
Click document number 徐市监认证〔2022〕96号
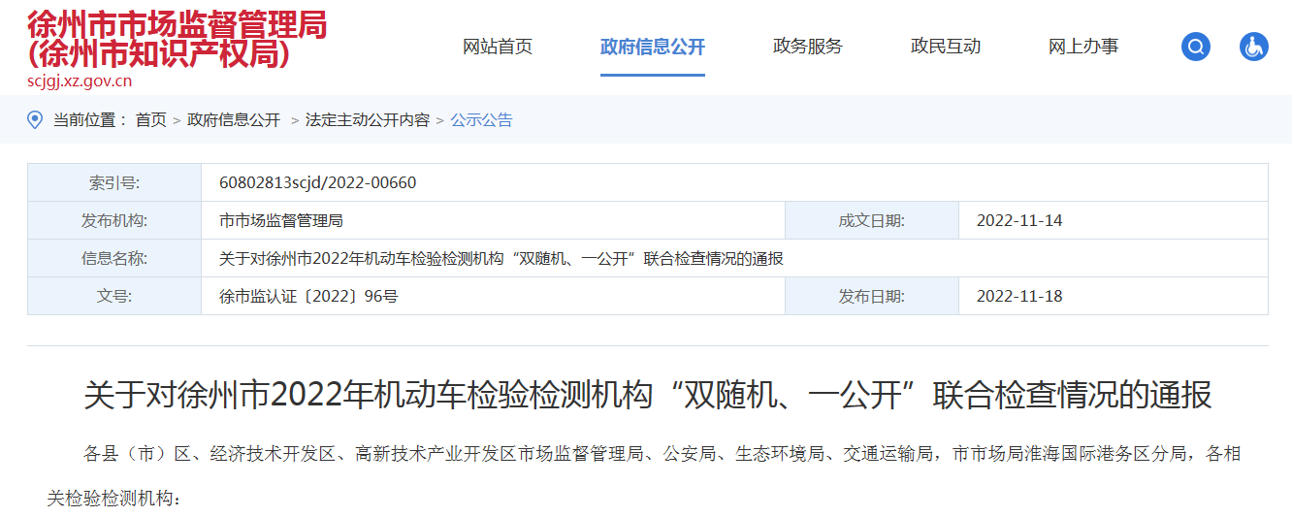click(x=308, y=296)
